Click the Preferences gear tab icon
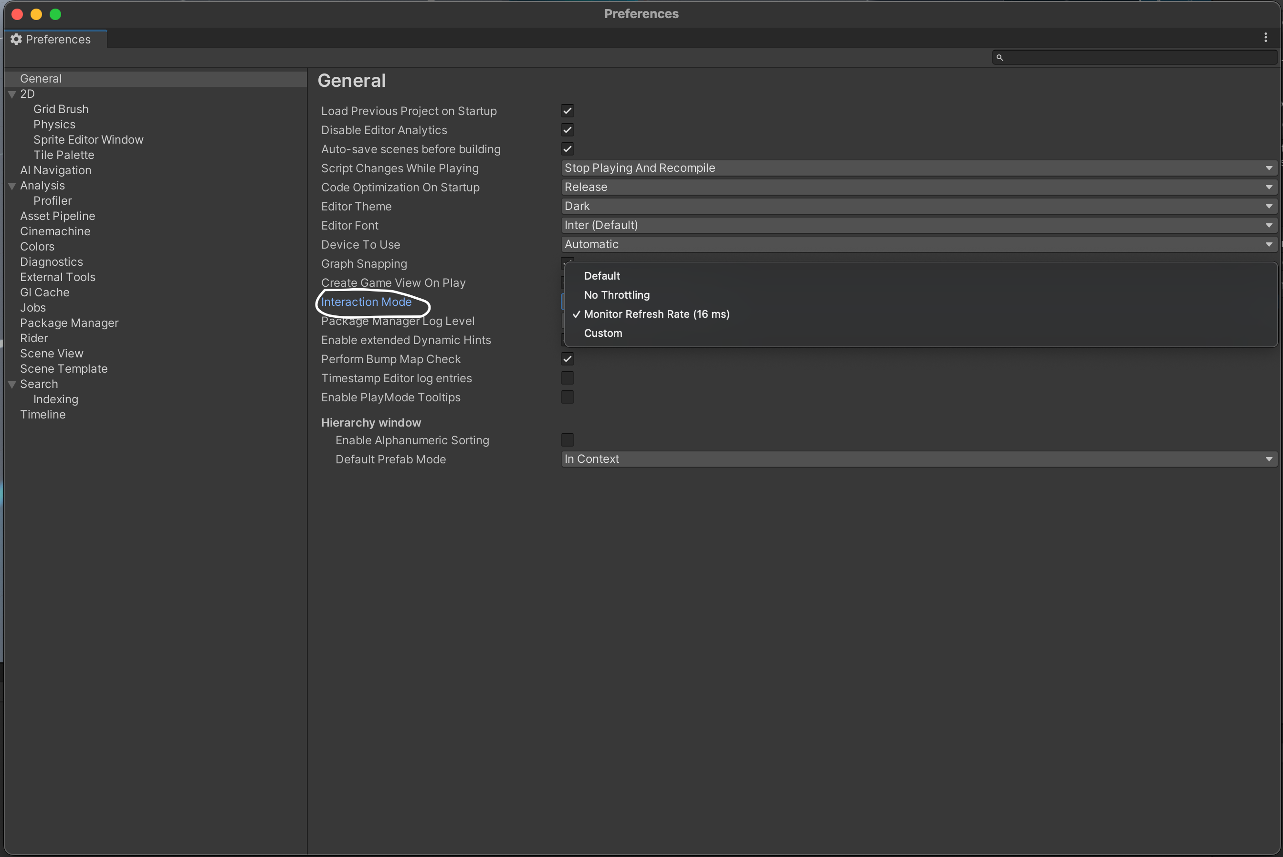This screenshot has width=1283, height=857. [16, 39]
